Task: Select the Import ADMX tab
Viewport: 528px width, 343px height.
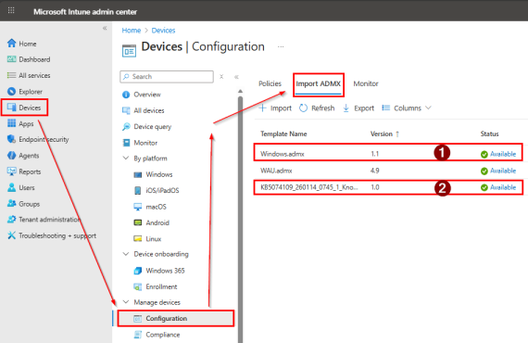Action: pyautogui.click(x=319, y=83)
